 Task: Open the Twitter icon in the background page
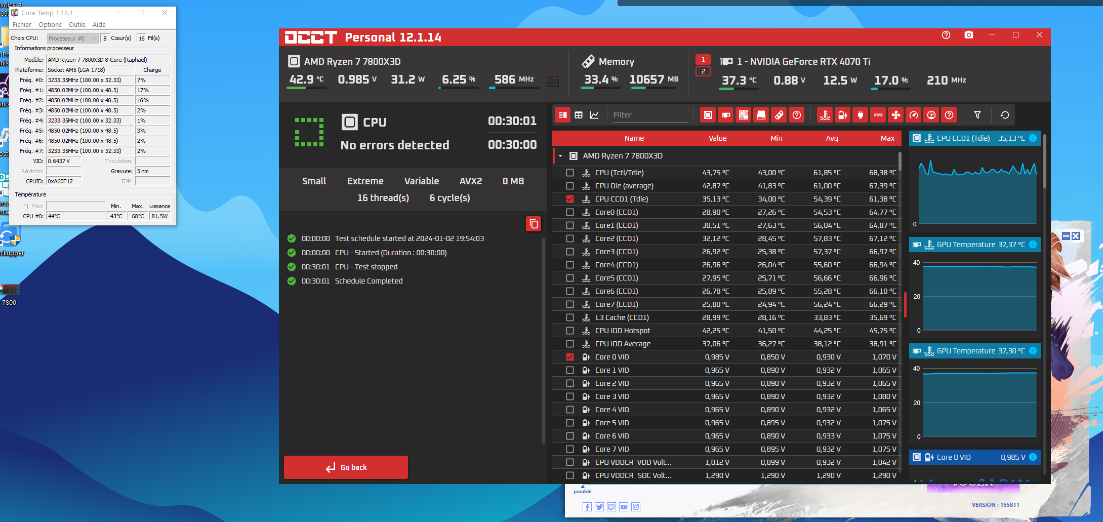[599, 507]
